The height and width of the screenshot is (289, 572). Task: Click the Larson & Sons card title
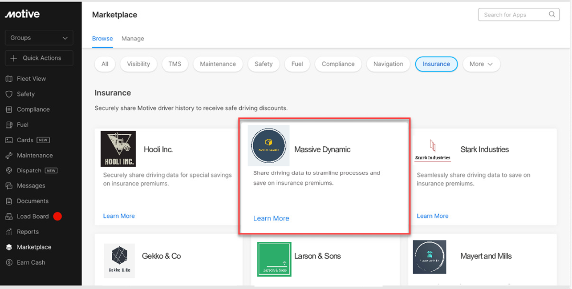[x=317, y=256]
